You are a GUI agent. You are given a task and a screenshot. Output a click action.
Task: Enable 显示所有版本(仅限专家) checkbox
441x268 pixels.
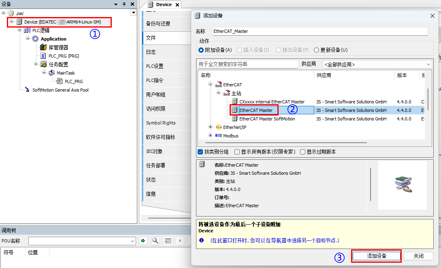(237, 152)
